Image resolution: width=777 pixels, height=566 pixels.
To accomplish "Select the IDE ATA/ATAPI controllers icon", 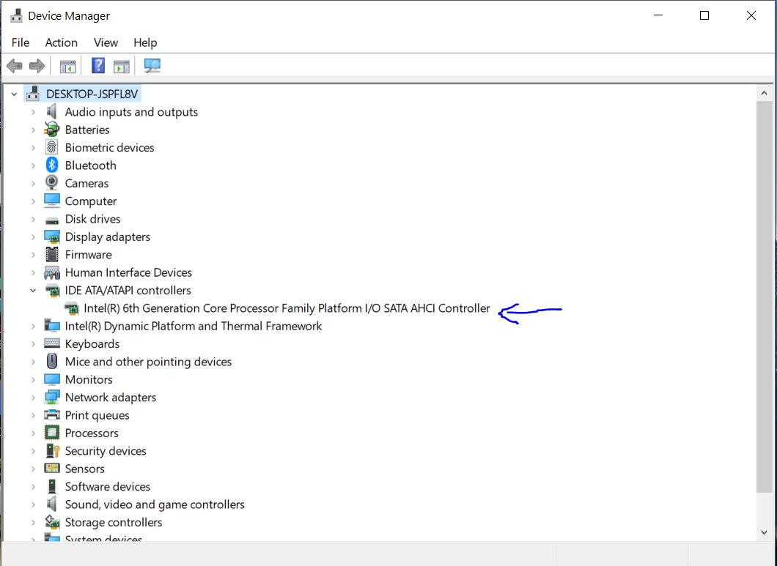I will click(52, 291).
